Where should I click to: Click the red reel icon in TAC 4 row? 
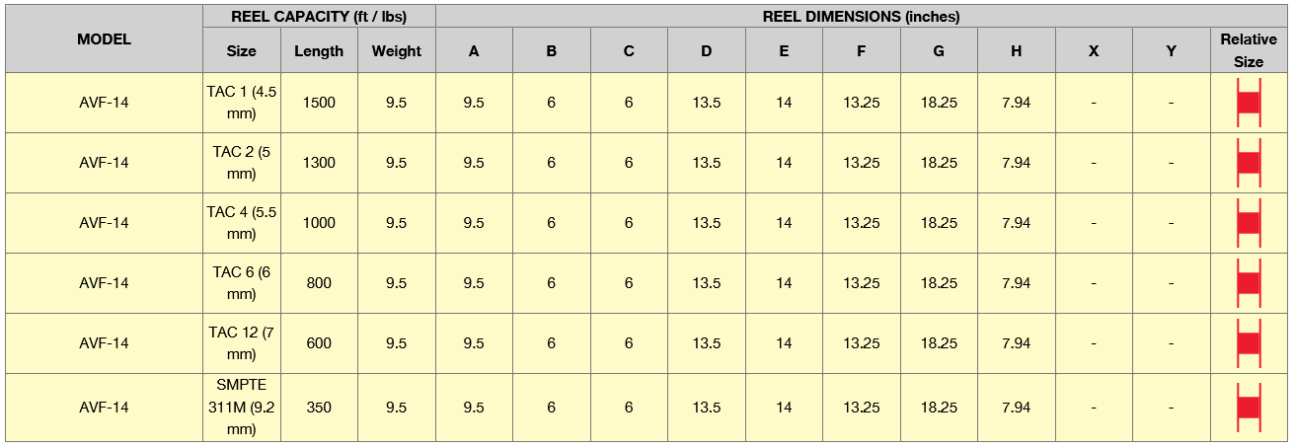pyautogui.click(x=1249, y=223)
